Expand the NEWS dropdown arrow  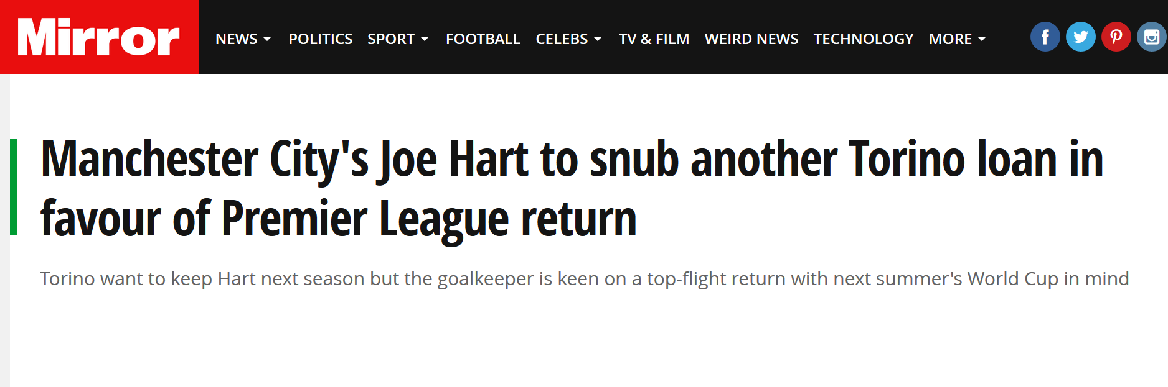tap(268, 39)
